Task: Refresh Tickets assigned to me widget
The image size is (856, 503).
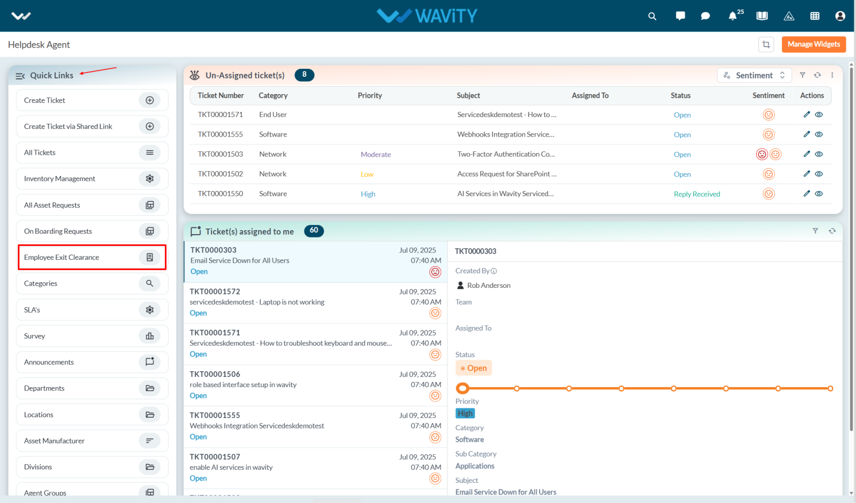Action: click(832, 231)
